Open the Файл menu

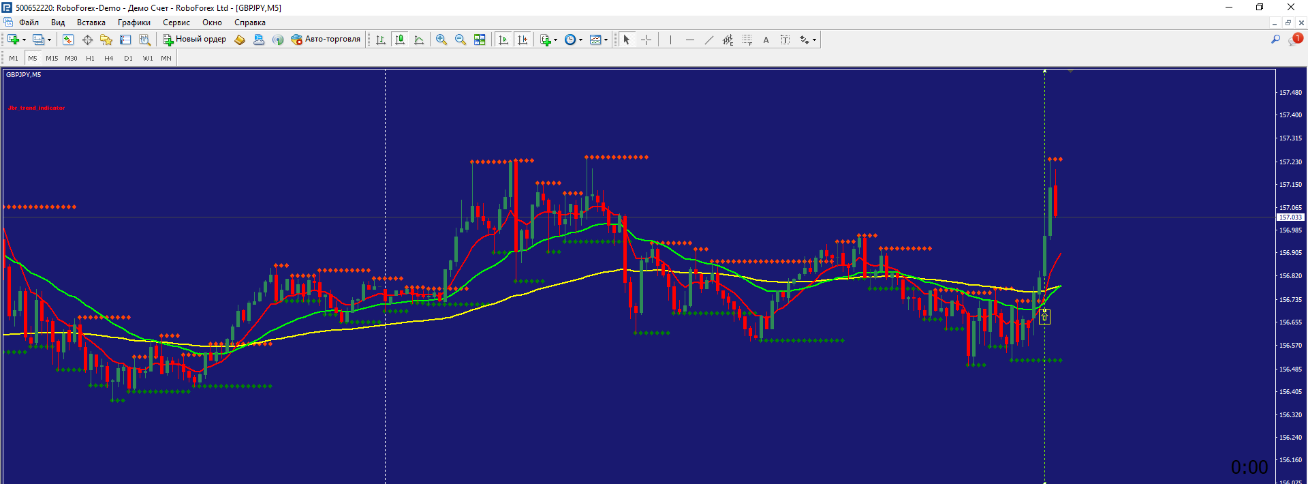29,22
